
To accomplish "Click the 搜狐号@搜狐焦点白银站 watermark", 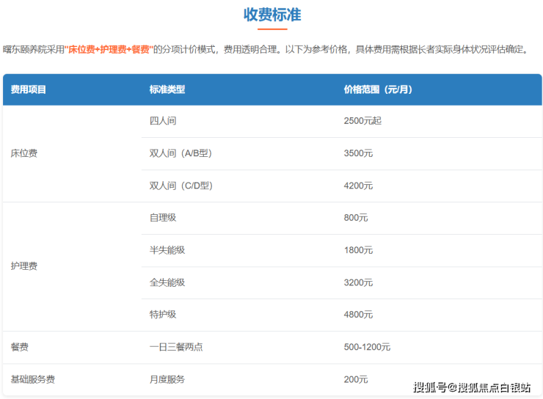I will pos(472,387).
